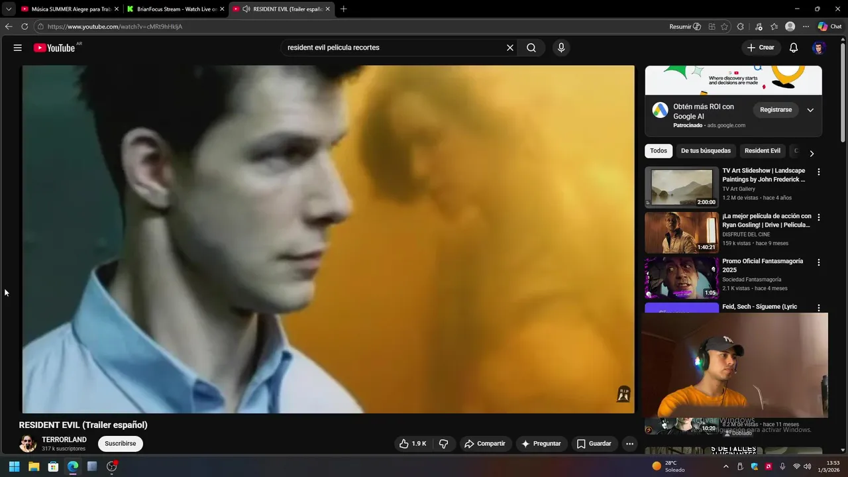
Task: Clear the search box with the X
Action: point(510,48)
